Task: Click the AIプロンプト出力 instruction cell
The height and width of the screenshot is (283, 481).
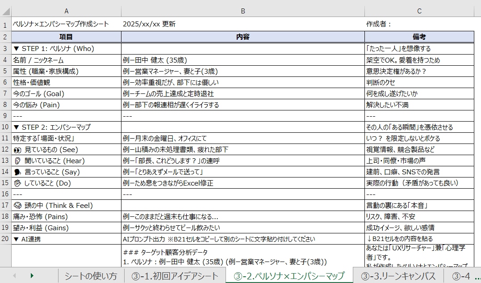Action: [243, 239]
